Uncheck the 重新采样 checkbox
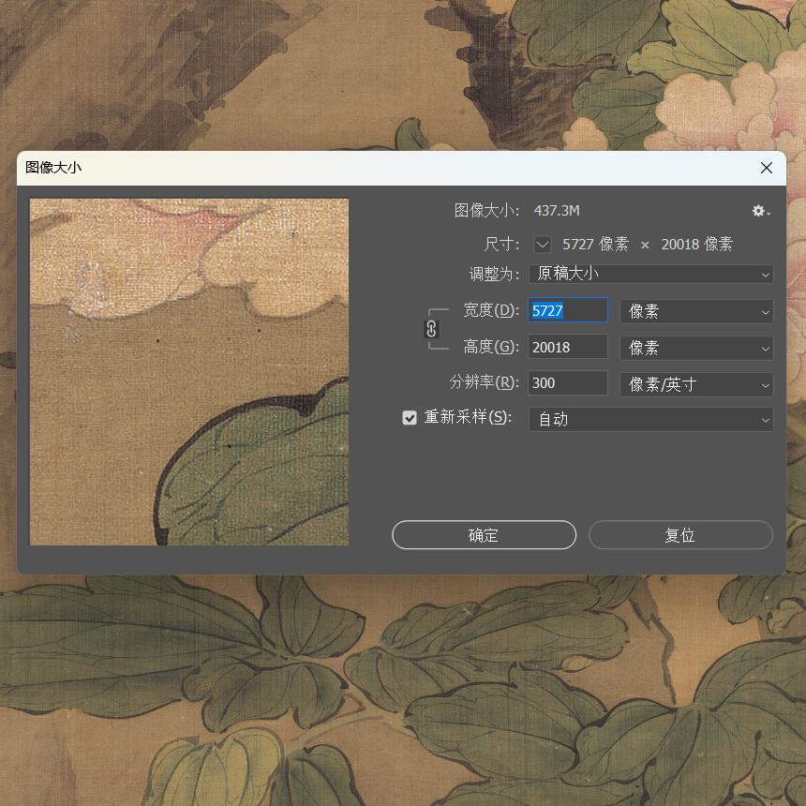Viewport: 806px width, 806px height. point(410,417)
